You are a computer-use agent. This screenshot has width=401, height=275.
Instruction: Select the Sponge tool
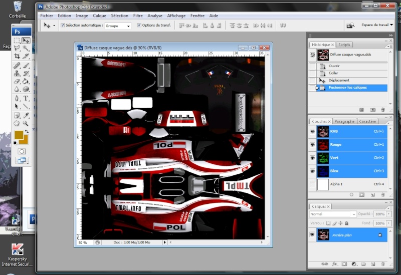(26, 89)
